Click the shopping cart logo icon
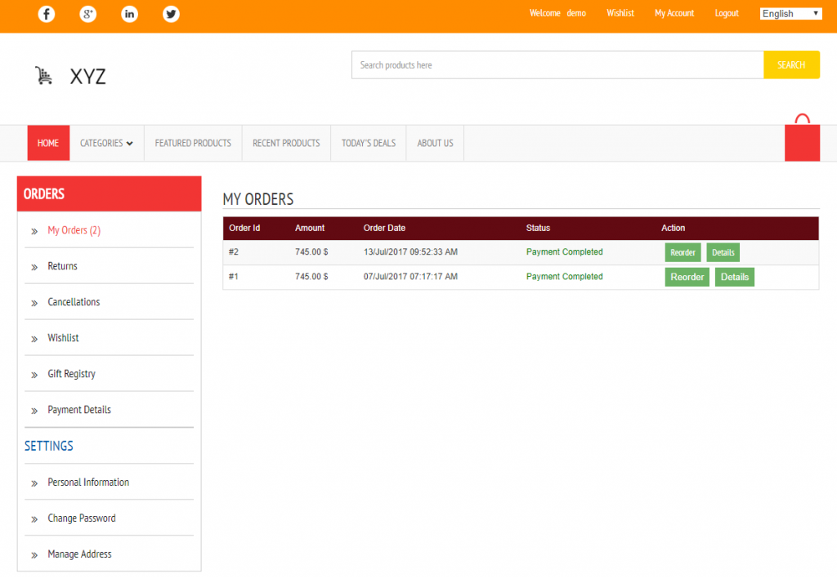 (x=44, y=76)
